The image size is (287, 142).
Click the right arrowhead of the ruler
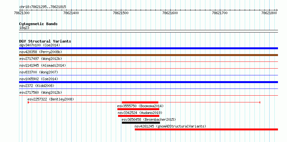point(277,10)
